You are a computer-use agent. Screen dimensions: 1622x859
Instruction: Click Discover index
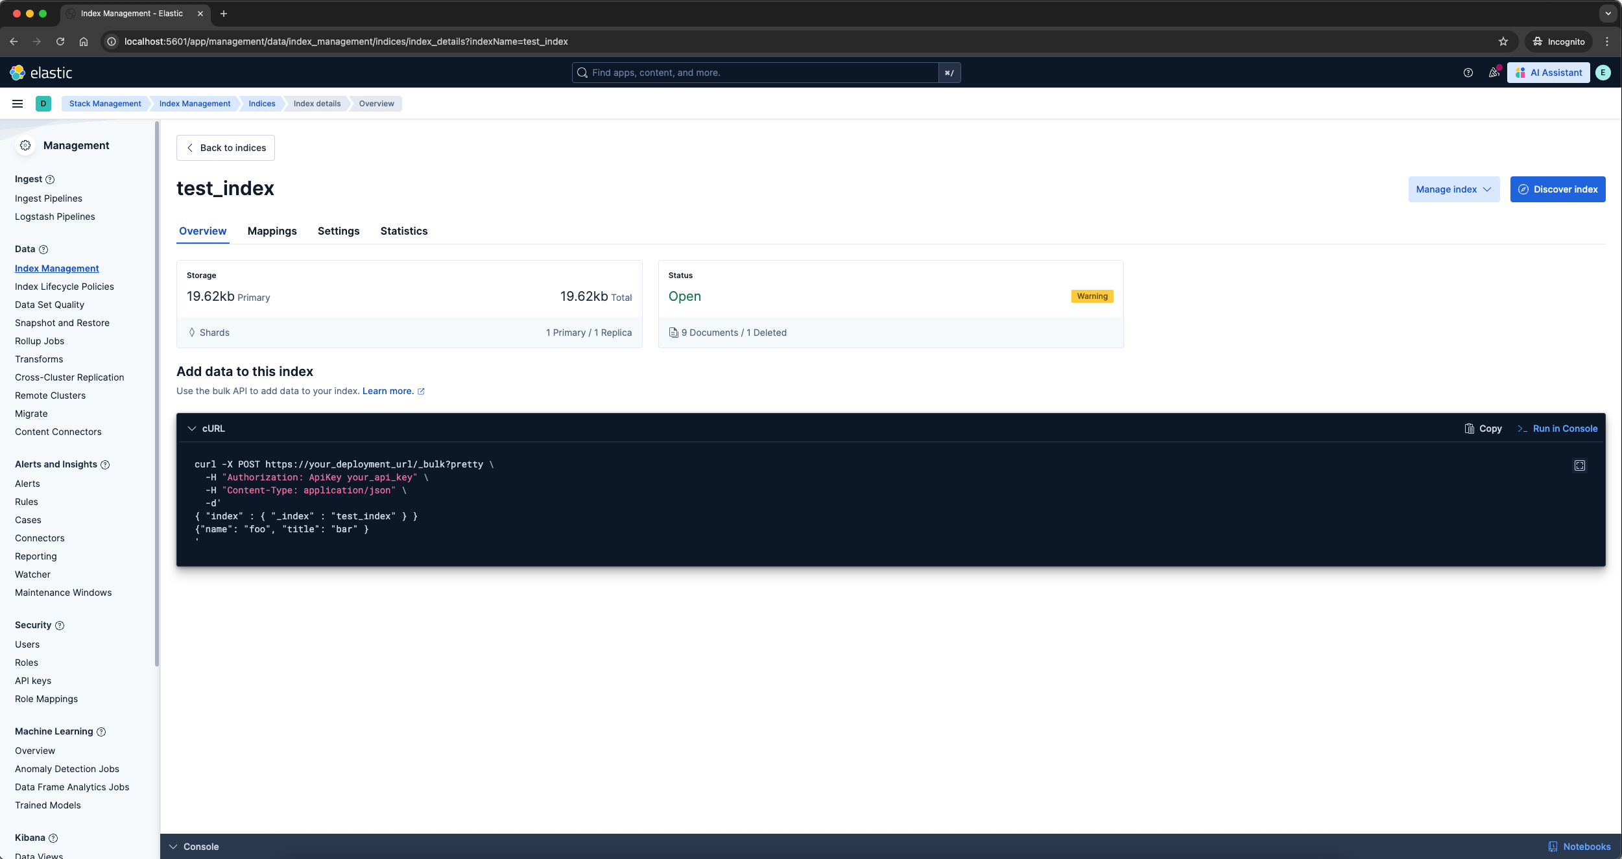click(x=1558, y=189)
